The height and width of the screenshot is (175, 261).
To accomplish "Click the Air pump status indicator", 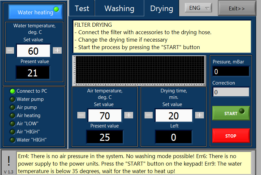I will pos(12,107).
